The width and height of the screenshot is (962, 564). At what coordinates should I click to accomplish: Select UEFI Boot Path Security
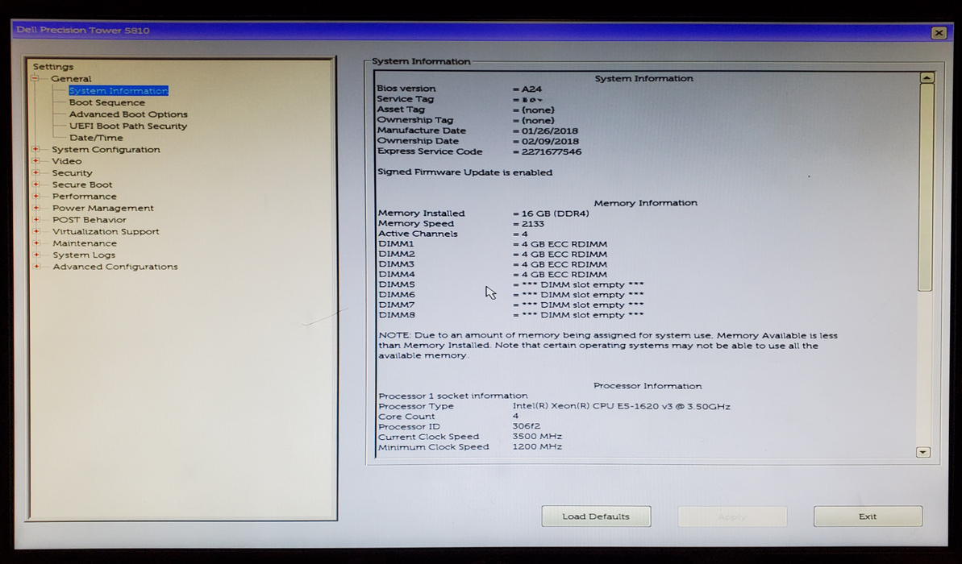(128, 126)
